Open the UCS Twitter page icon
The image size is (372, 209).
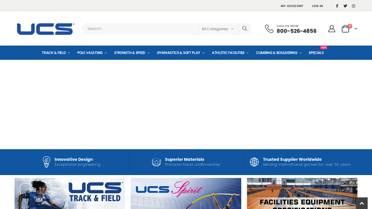point(345,6)
